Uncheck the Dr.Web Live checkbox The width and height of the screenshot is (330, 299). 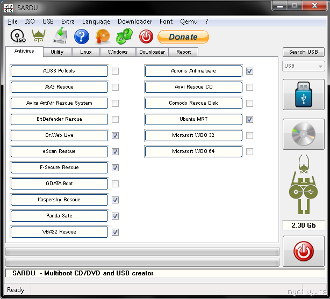(x=115, y=135)
